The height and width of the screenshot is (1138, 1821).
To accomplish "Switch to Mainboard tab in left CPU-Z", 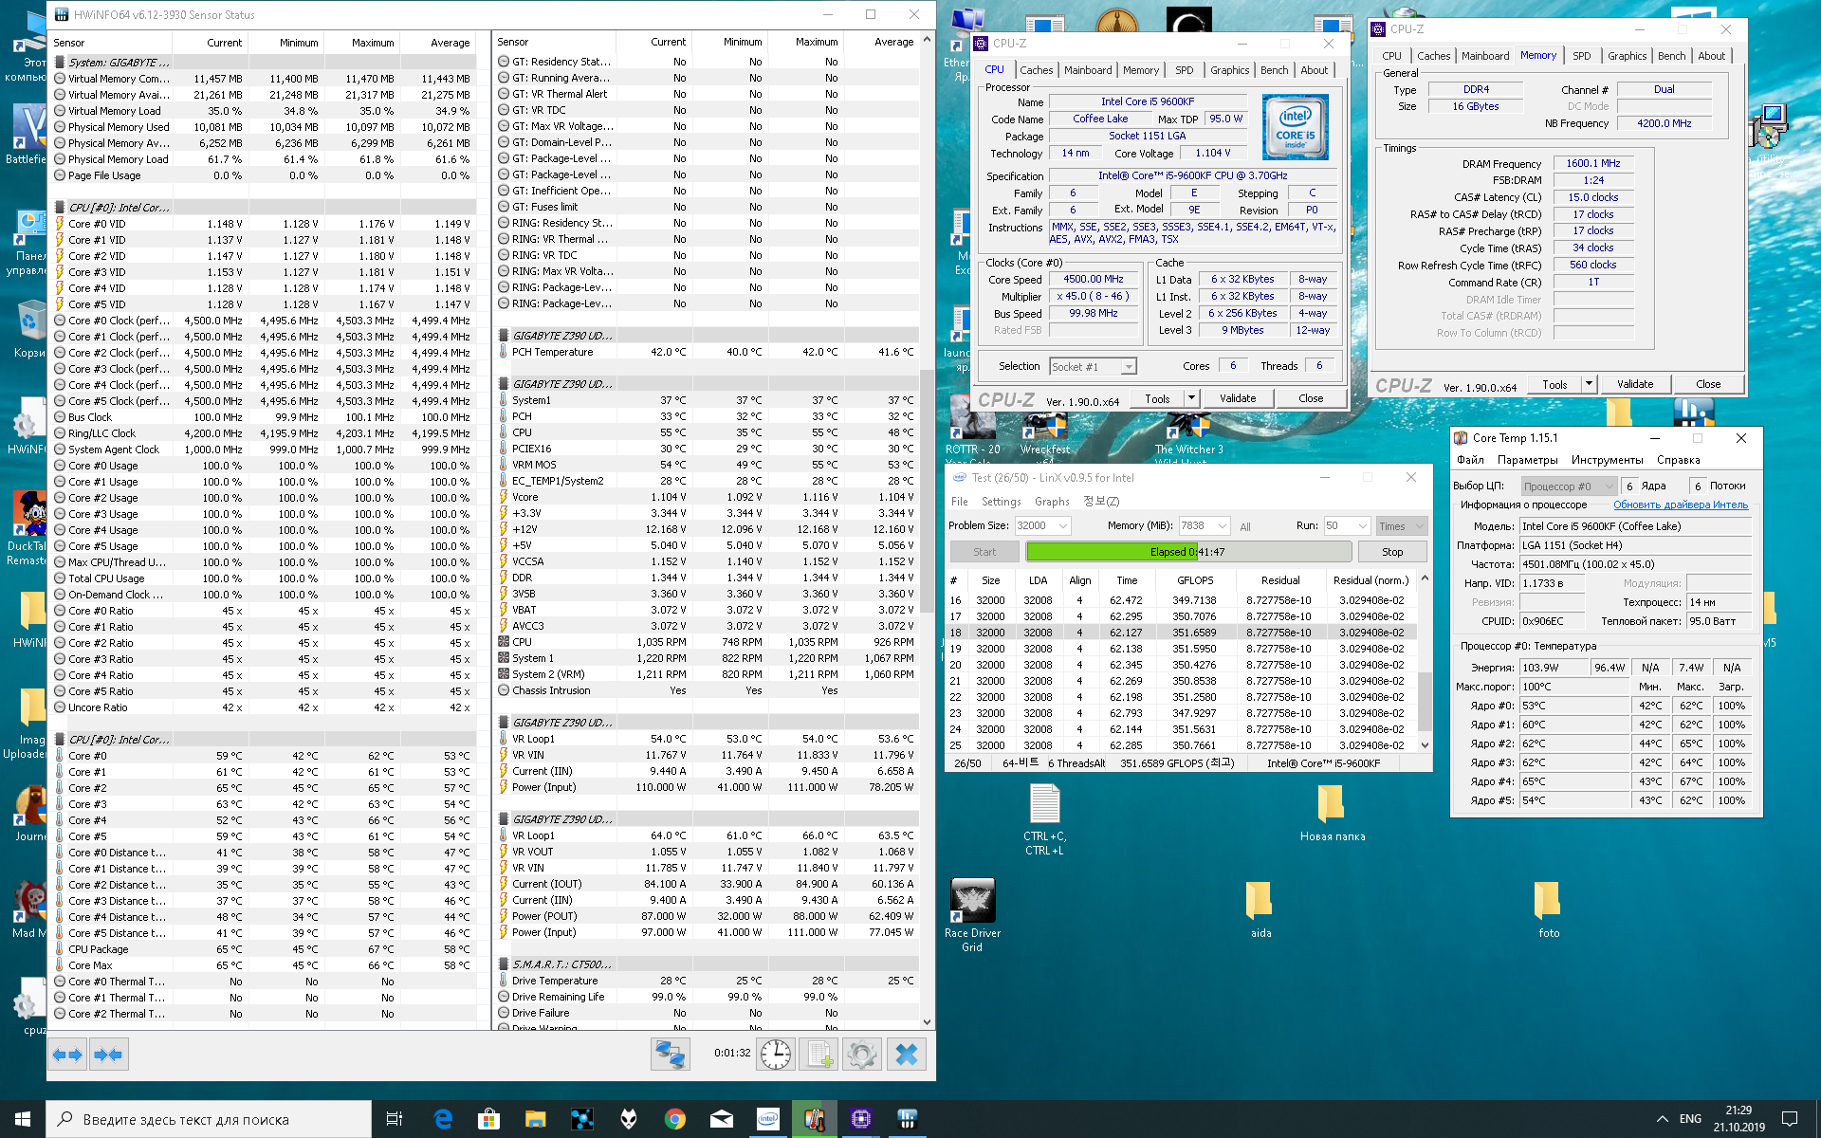I will [x=1087, y=70].
